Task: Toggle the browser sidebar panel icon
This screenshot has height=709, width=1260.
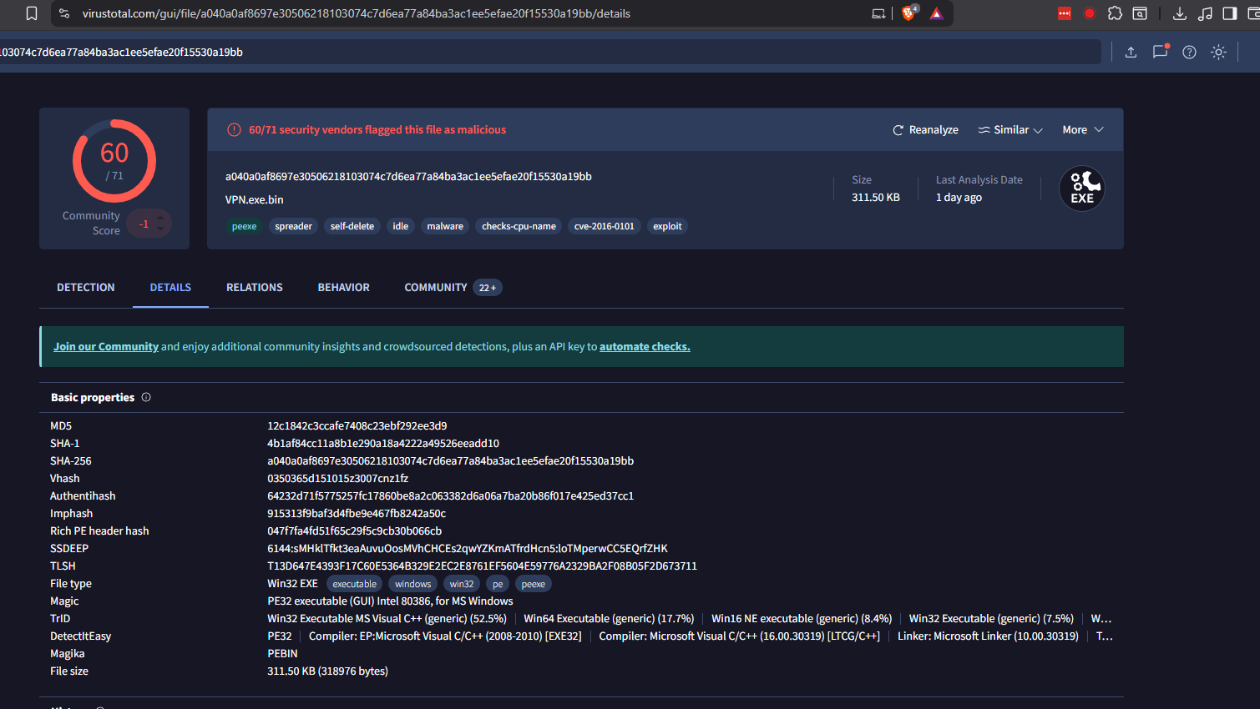Action: (x=1229, y=13)
